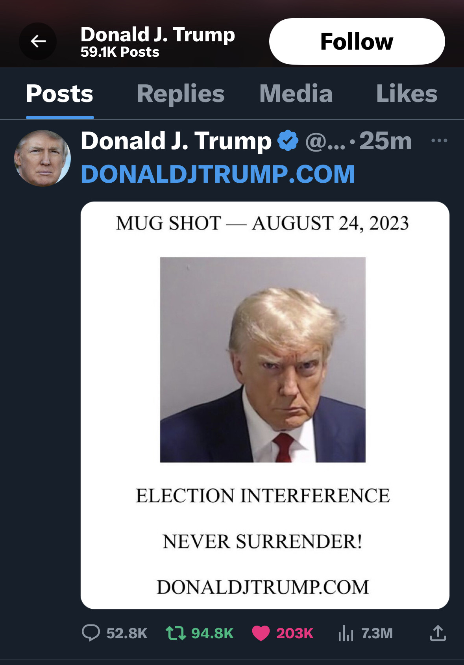Open post analytics bar chart icon
Viewport: 464px width, 665px height.
[x=346, y=633]
